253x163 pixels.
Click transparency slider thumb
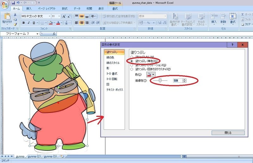click(160, 80)
